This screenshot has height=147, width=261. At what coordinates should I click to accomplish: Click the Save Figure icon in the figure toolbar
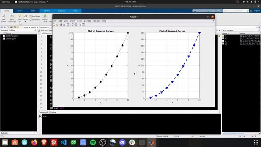(x=61, y=24)
